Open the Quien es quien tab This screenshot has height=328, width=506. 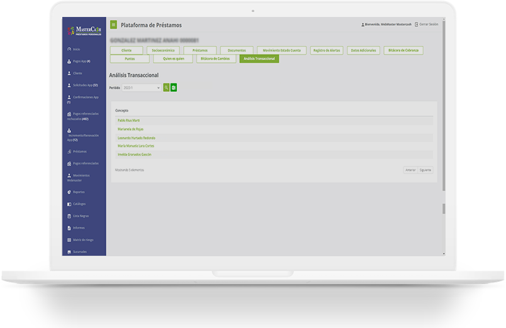click(x=172, y=59)
